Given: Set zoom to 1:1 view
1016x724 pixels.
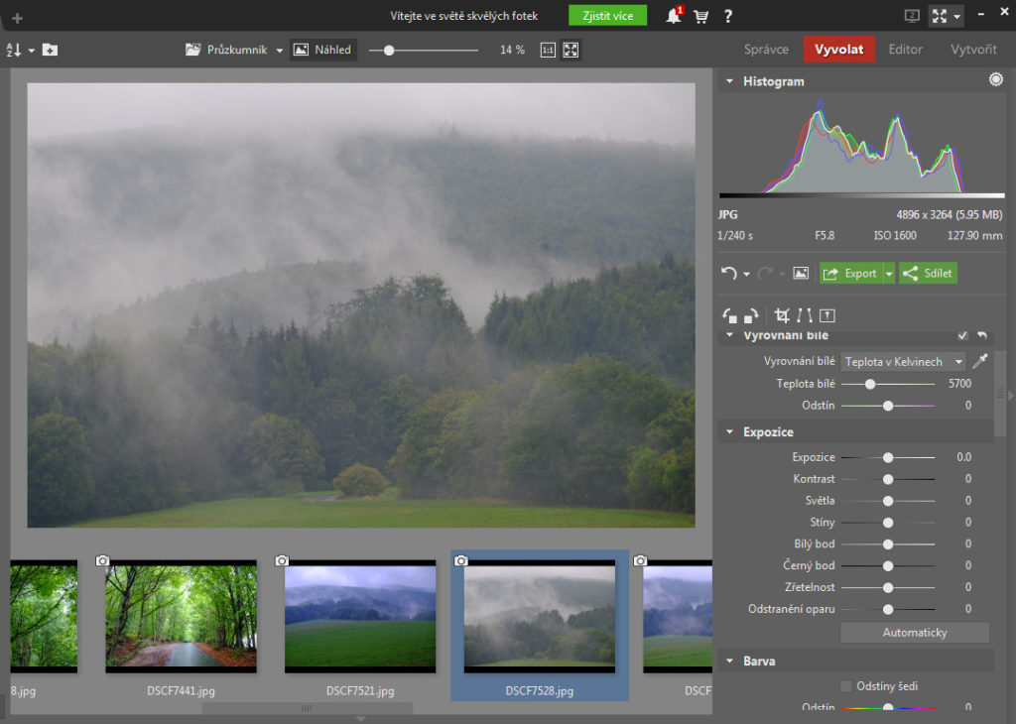Looking at the screenshot, I should [x=548, y=50].
